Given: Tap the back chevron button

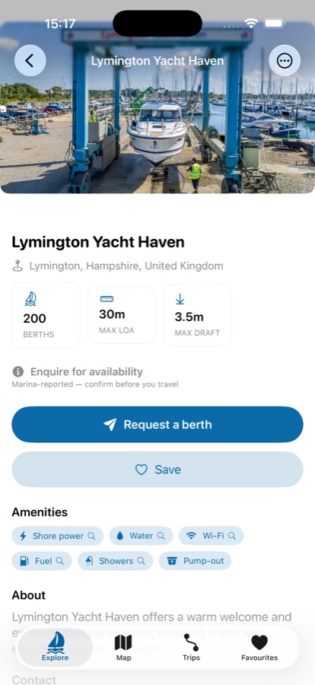Looking at the screenshot, I should pyautogui.click(x=30, y=61).
